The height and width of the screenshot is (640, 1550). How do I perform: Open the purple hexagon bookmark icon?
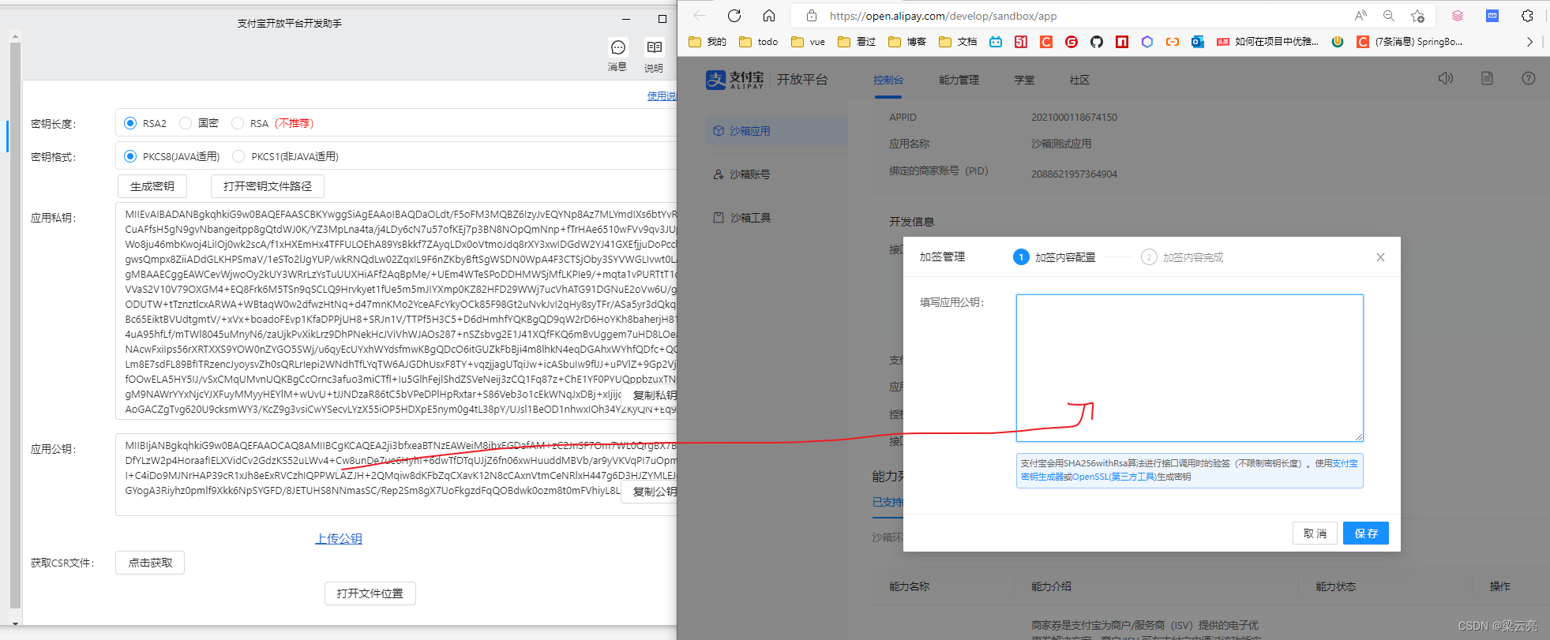pyautogui.click(x=1147, y=42)
